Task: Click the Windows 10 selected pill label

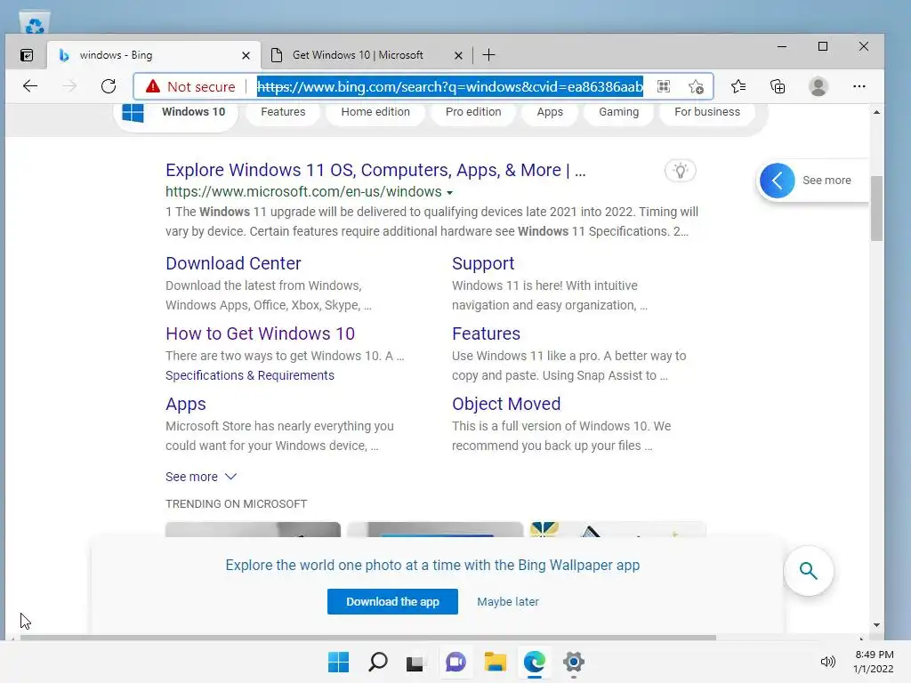Action: click(193, 112)
